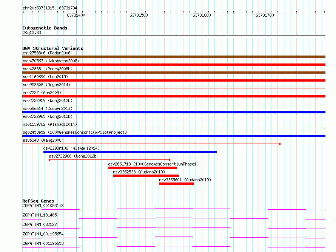Click the left arrow on the ruler
This screenshot has width=336, height=252.
(x=24, y=12)
